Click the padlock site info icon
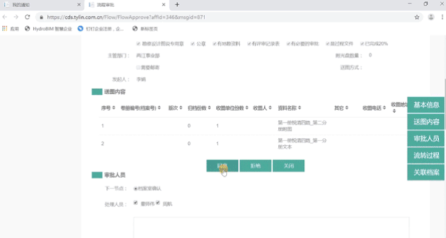This screenshot has width=446, height=238. (42, 18)
